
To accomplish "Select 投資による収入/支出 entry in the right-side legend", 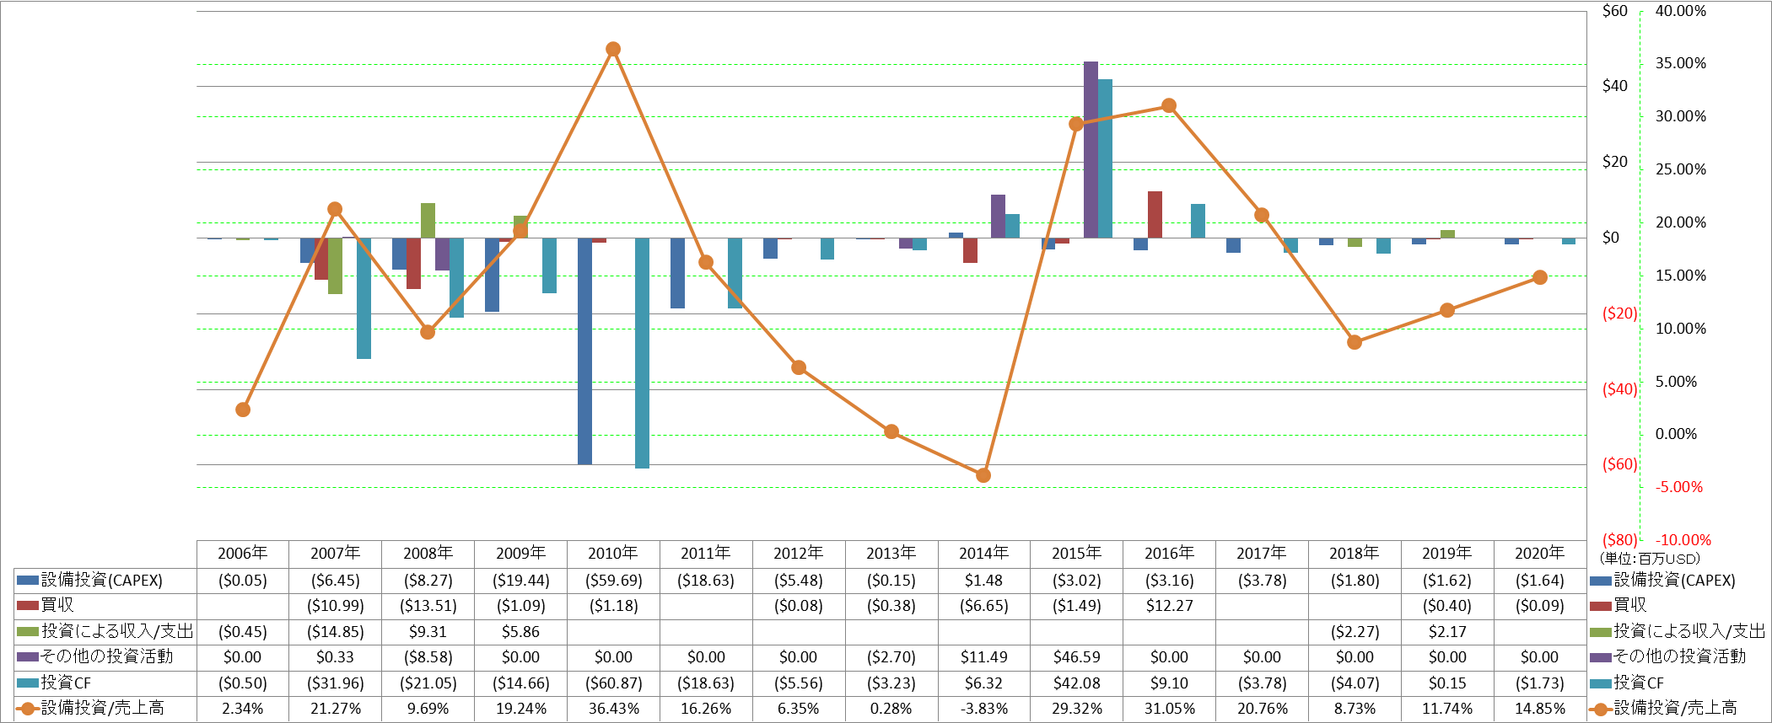I will click(x=1678, y=632).
